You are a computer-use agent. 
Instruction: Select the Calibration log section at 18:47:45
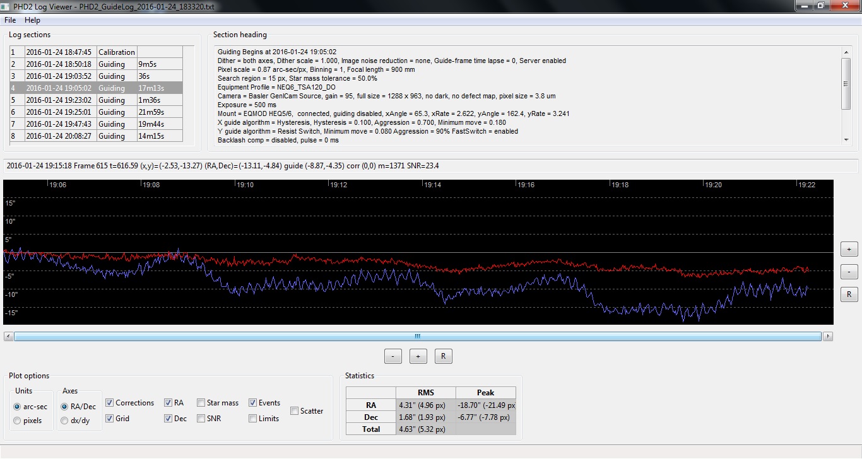96,52
